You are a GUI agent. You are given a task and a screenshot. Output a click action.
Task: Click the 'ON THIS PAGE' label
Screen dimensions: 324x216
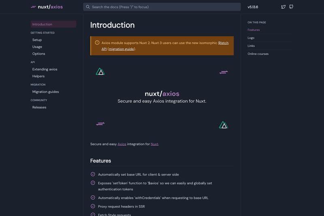pyautogui.click(x=257, y=22)
